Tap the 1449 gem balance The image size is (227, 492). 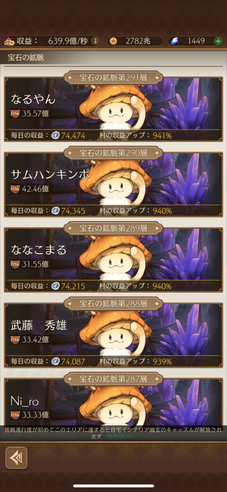point(196,41)
